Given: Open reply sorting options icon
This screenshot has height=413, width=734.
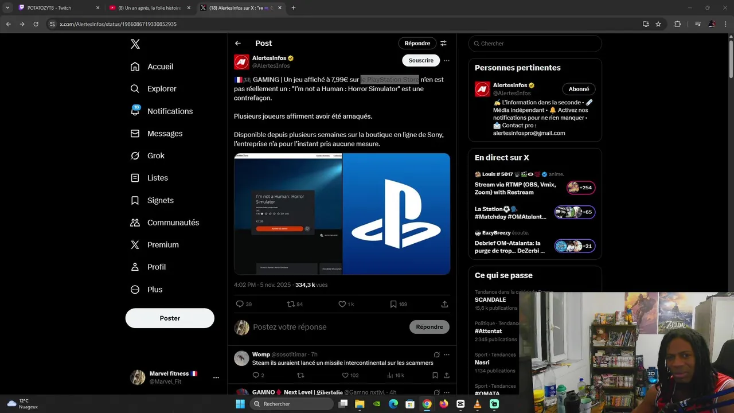Looking at the screenshot, I should [443, 44].
